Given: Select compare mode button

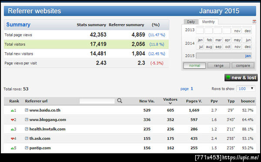Looking at the screenshot, I should point(243,65).
